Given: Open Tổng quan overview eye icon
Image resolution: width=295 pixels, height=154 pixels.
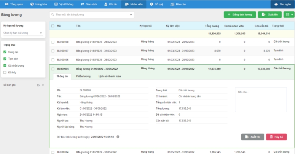Looking at the screenshot, I should pyautogui.click(x=7, y=4).
